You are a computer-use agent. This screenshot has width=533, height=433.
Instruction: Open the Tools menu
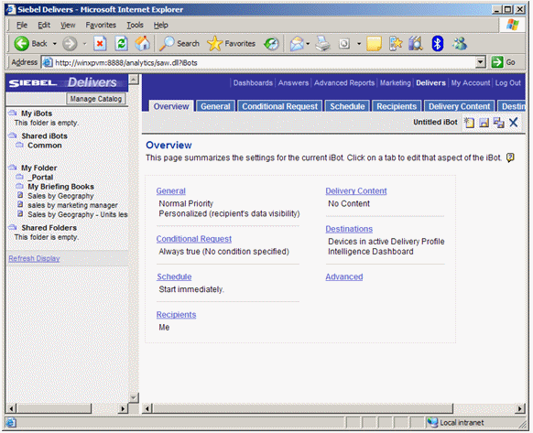135,25
